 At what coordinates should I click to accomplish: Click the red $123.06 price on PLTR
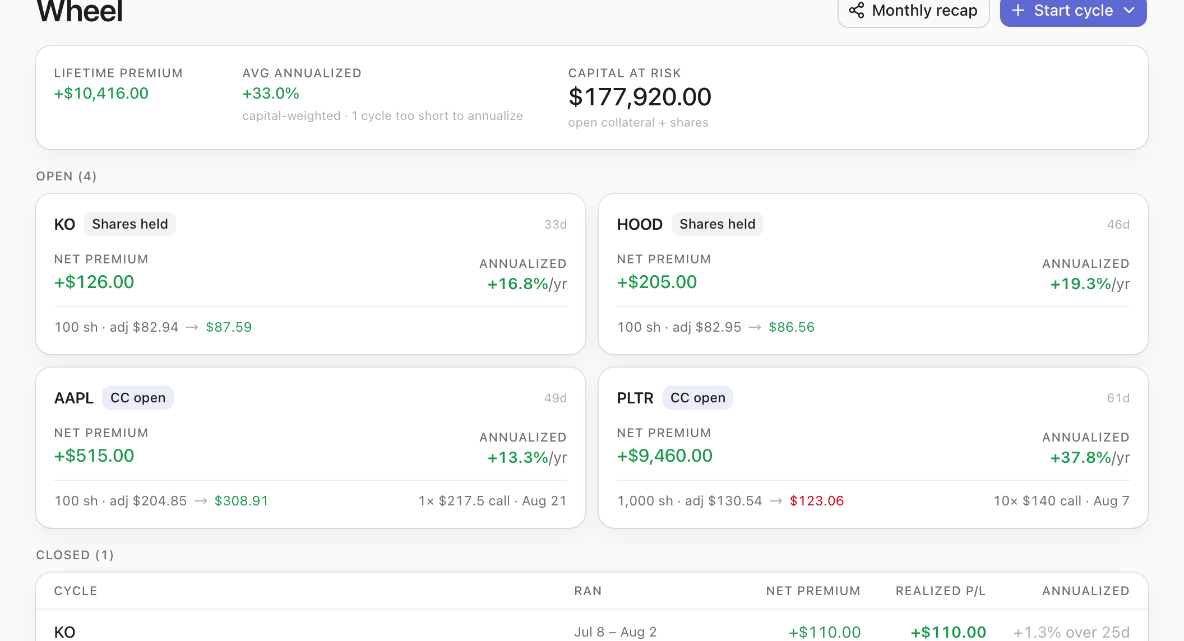click(x=817, y=501)
